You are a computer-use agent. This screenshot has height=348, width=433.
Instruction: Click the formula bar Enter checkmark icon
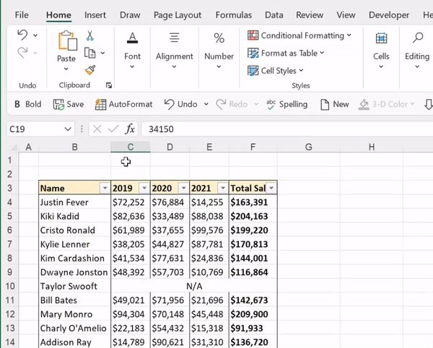click(x=113, y=129)
